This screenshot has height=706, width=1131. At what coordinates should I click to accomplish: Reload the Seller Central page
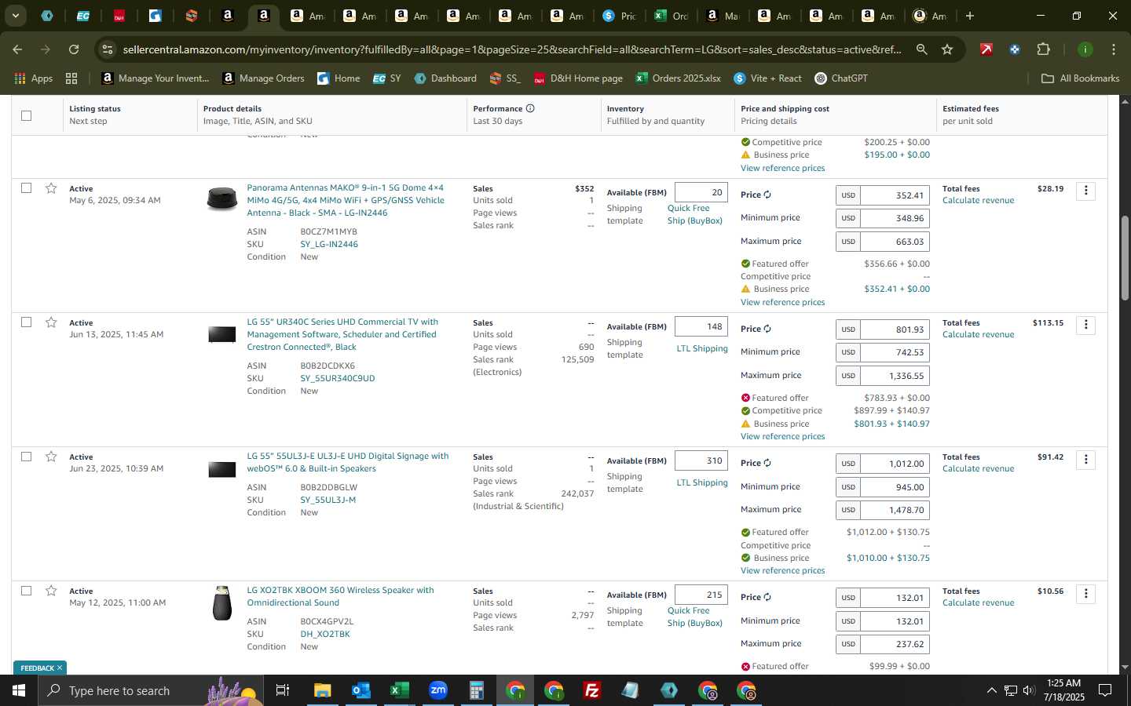point(74,49)
